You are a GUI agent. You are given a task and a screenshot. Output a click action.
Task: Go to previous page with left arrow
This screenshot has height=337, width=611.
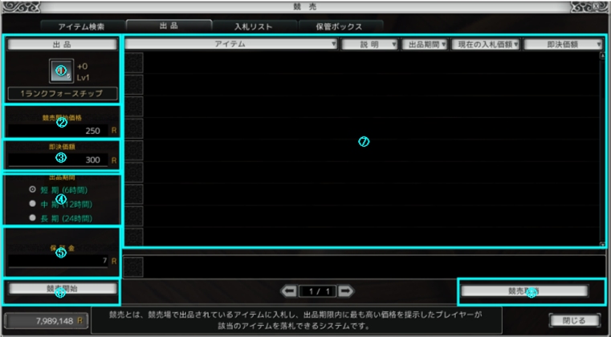[289, 291]
